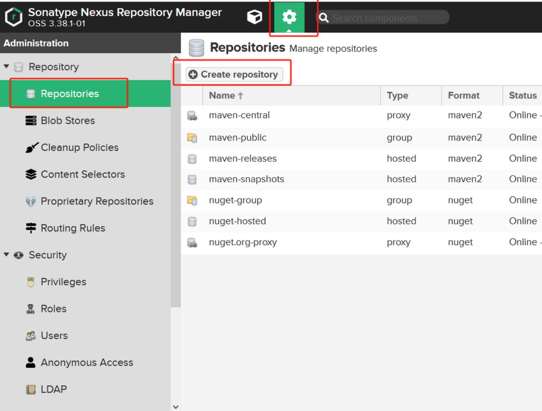Screen dimensions: 542x411
Task: Click the Content Selectors layers icon
Action: coord(31,174)
